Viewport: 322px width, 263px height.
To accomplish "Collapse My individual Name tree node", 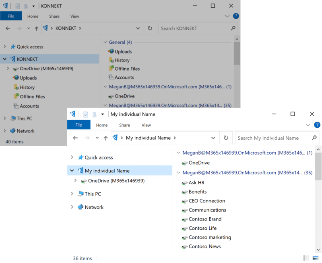I will tap(72, 171).
